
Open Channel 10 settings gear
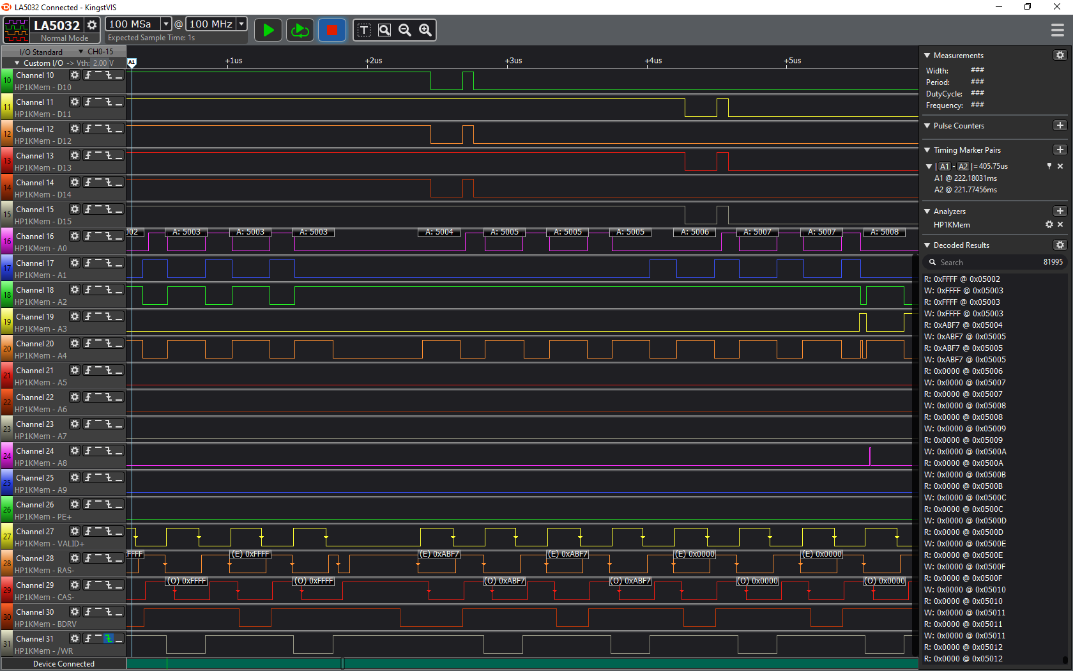[75, 75]
